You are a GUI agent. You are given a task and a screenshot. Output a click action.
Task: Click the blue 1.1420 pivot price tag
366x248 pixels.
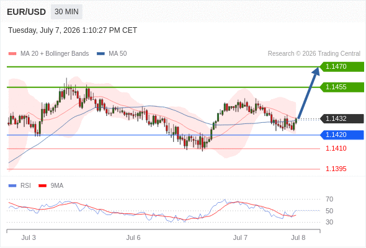[x=342, y=135]
